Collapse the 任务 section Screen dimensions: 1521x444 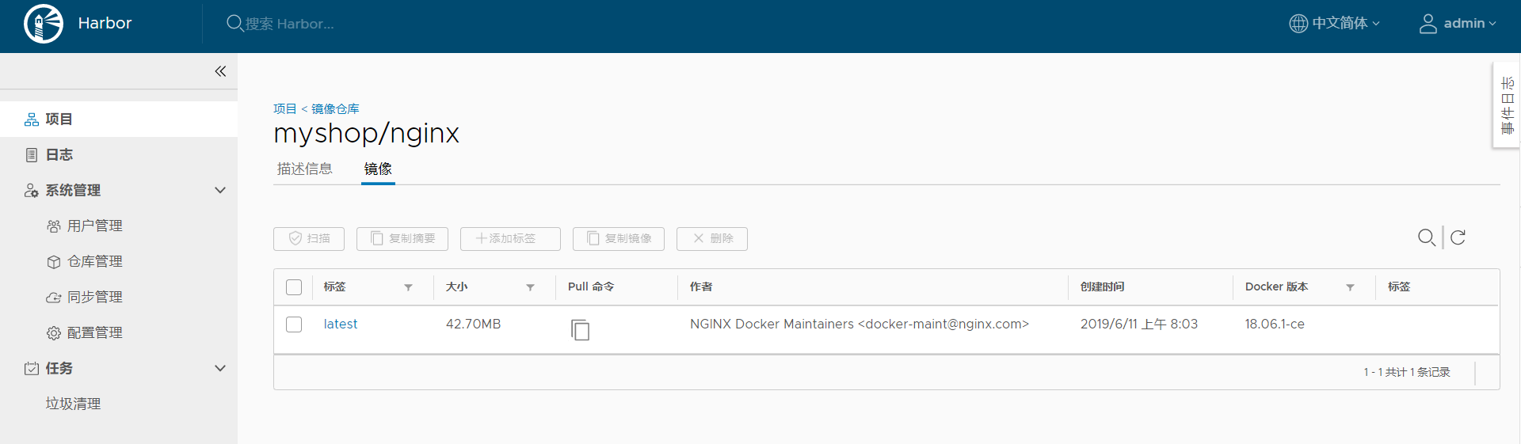220,368
